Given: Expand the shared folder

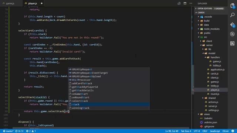Looking at the screenshot, I should (212, 98).
